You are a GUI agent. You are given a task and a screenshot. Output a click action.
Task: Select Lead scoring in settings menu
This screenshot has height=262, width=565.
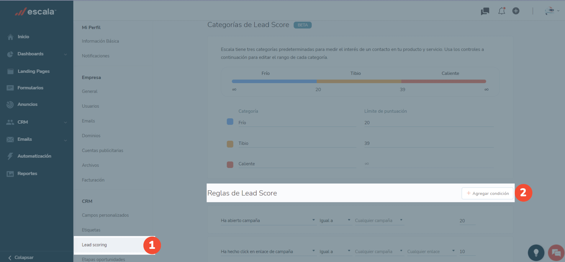pos(94,245)
